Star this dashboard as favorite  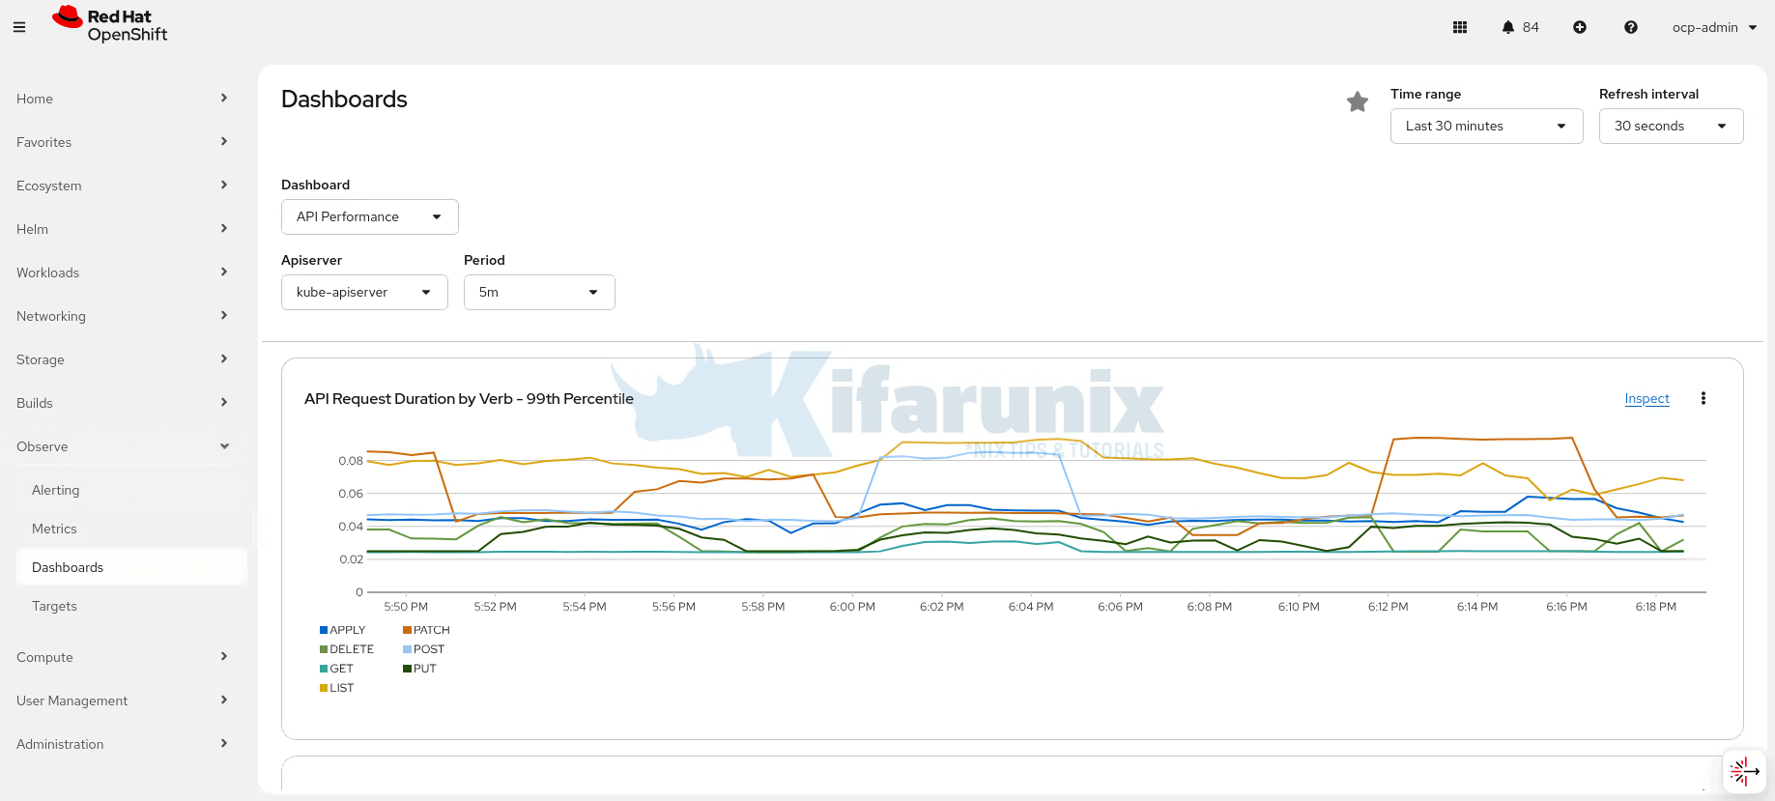[x=1358, y=101]
